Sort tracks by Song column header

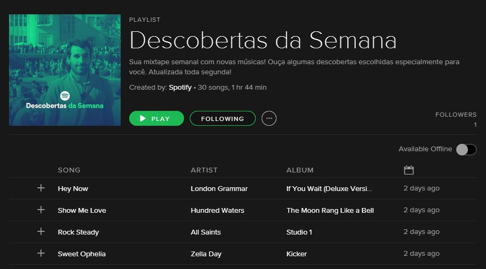pyautogui.click(x=69, y=170)
